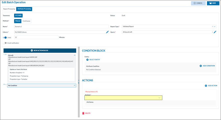Viewport: 221px width, 120px height.
Task: Collapse the No Condition block chevron
Action: tap(75, 86)
